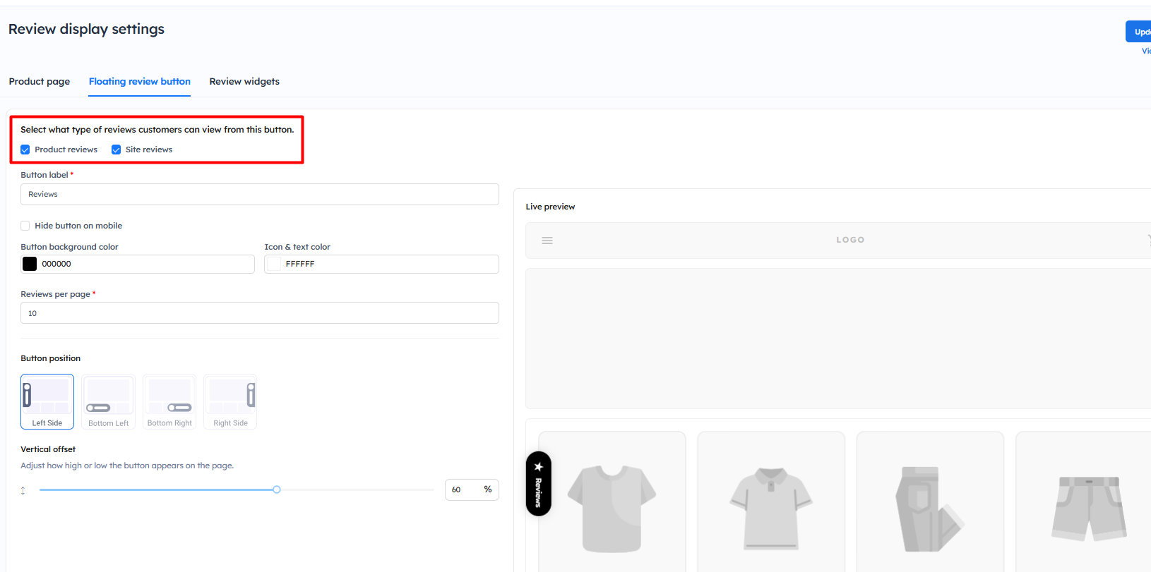Click the floating Reviews button in preview
Screen dimensions: 1151x572
(x=538, y=484)
